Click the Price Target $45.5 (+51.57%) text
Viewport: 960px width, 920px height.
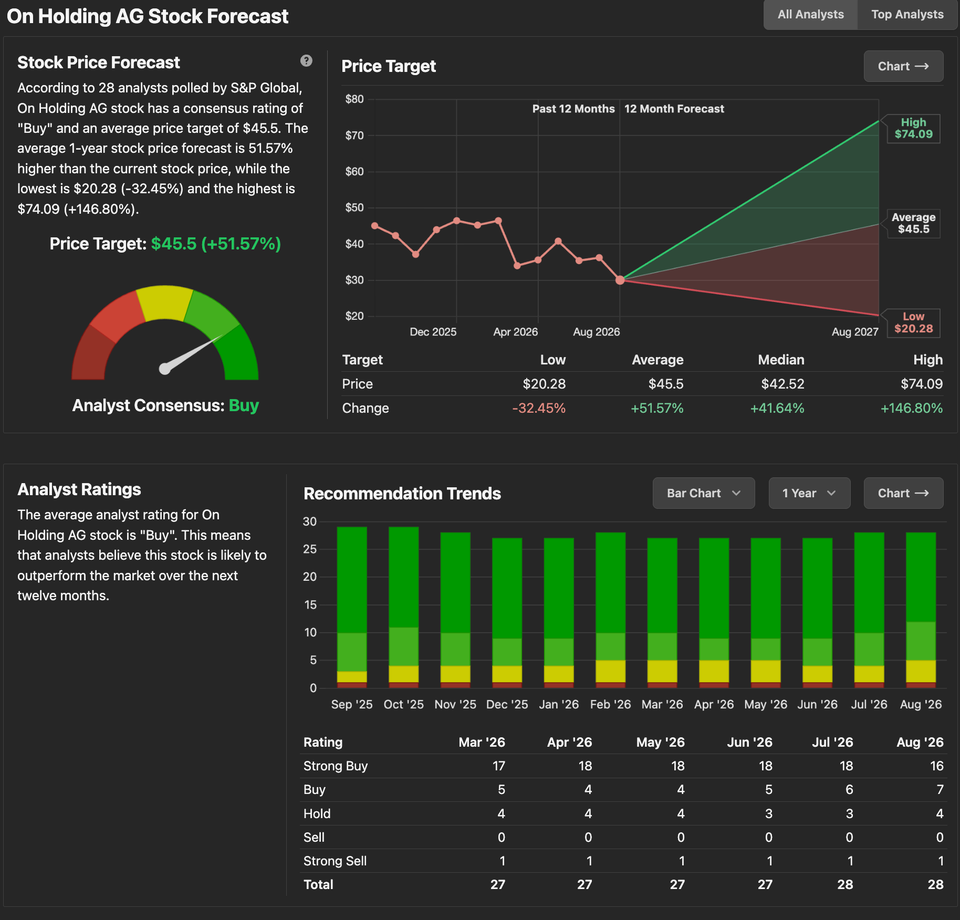pos(165,244)
